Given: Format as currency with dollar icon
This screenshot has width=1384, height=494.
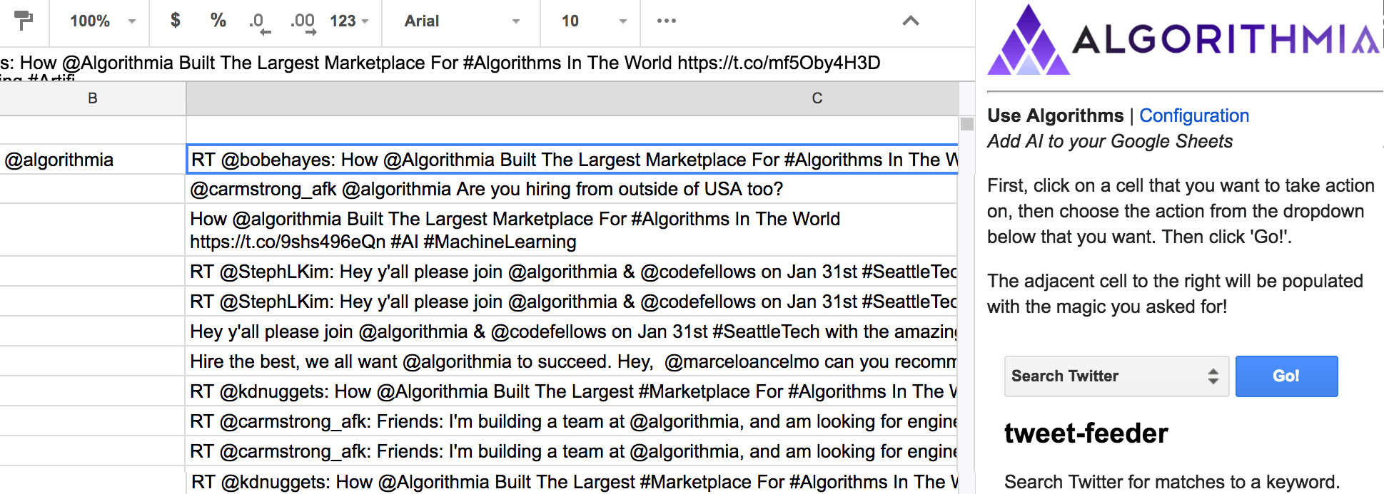Looking at the screenshot, I should coord(175,21).
